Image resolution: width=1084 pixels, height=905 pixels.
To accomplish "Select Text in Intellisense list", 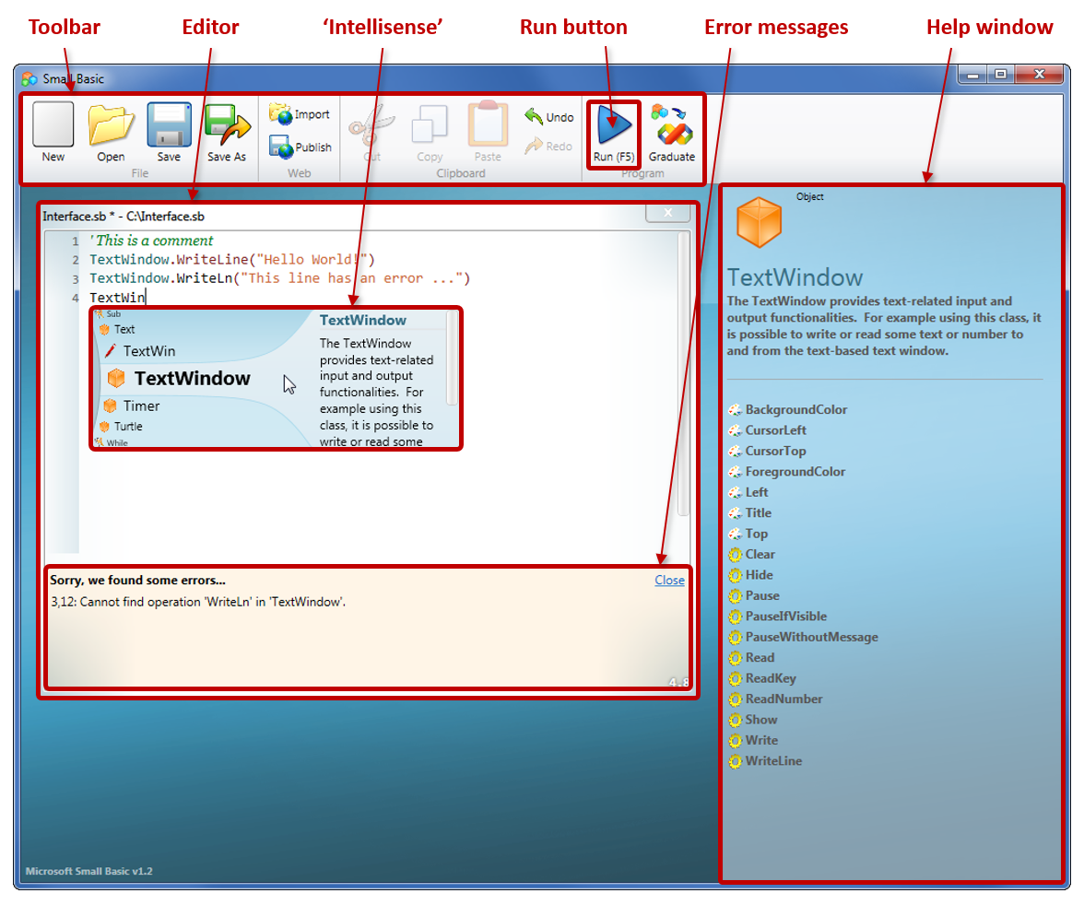I will point(117,329).
